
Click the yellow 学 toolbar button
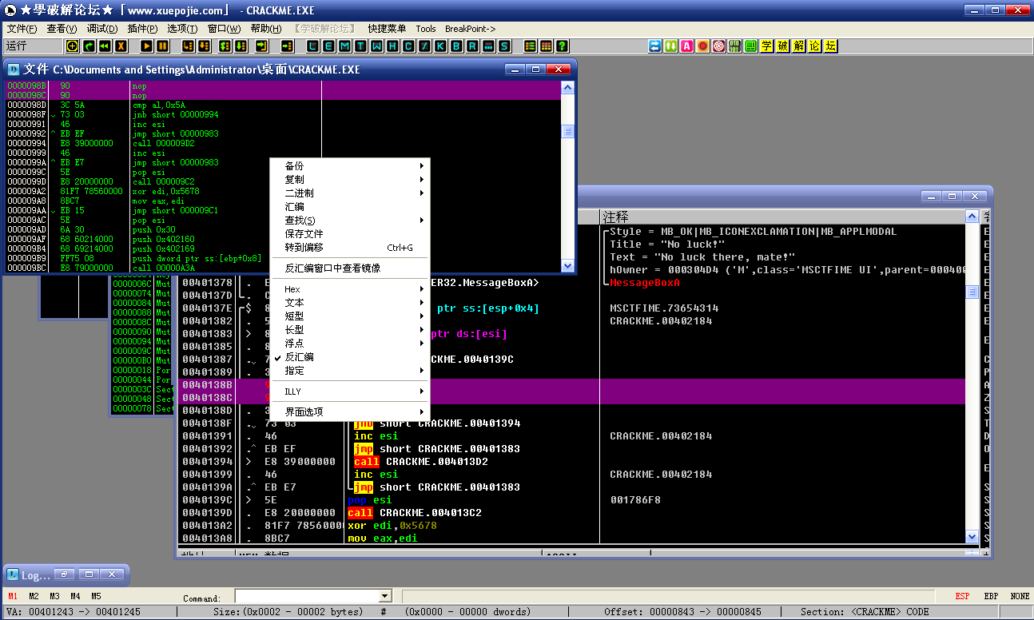pos(766,46)
